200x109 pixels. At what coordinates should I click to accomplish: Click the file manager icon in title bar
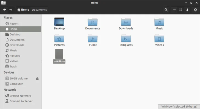4,3
